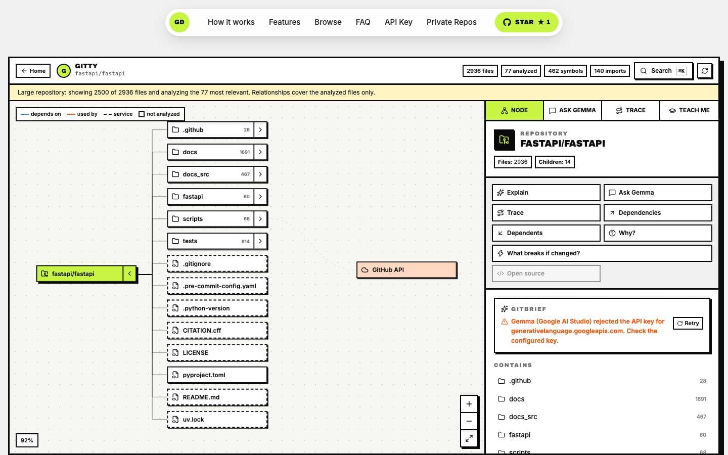Open the Search box
Viewport: 728px width, 455px height.
(663, 71)
